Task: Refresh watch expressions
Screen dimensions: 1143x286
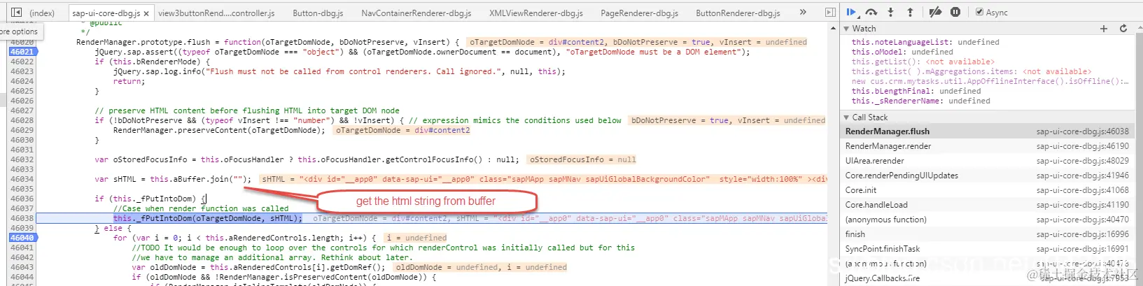Action: (x=1123, y=29)
